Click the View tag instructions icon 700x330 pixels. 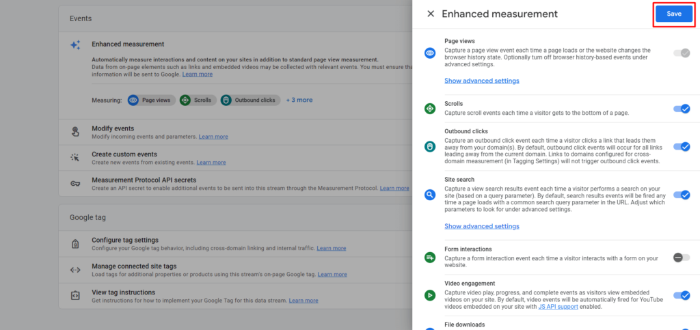click(75, 296)
